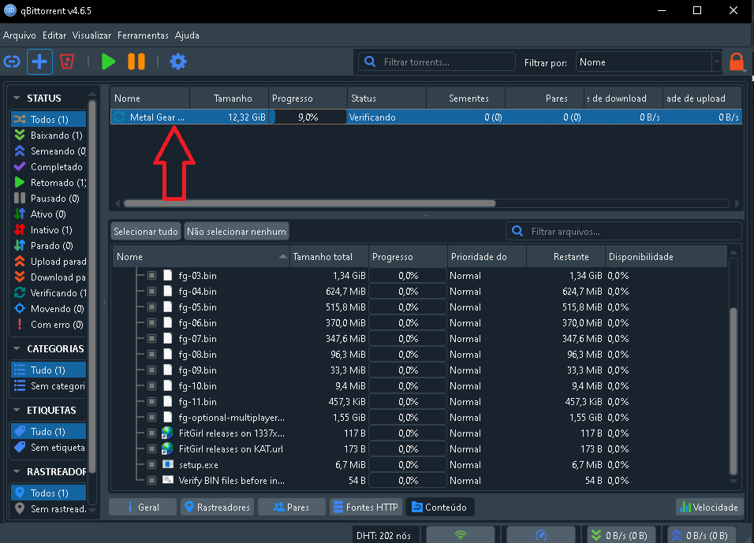Image resolution: width=754 pixels, height=543 pixels.
Task: Click the add torrent file plus icon
Action: point(39,61)
